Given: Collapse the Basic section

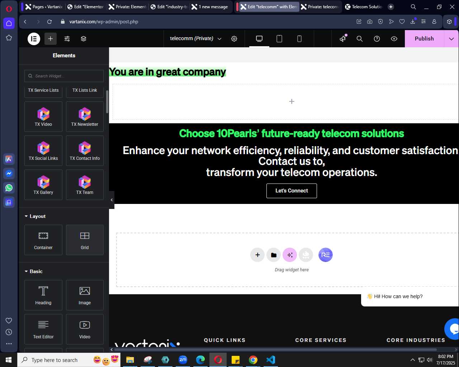Looking at the screenshot, I should point(34,271).
